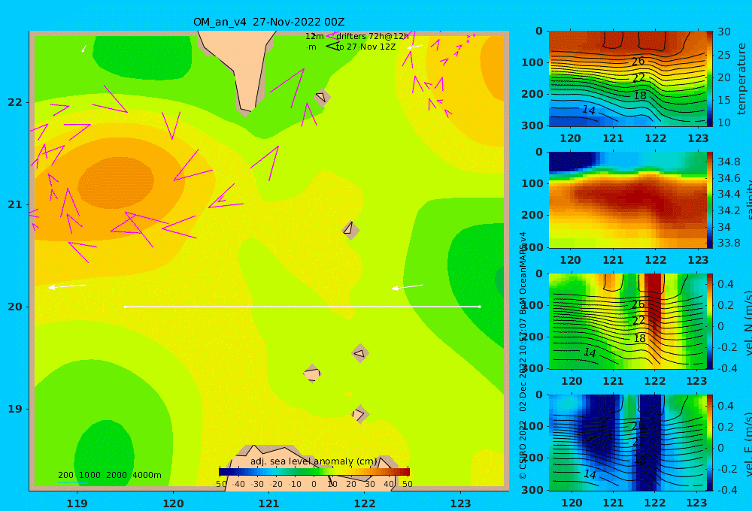Click the longitude label 121 on the main map

(x=268, y=503)
